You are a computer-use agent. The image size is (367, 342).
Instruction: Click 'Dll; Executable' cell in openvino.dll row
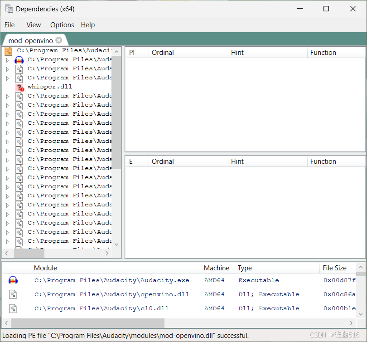point(269,294)
